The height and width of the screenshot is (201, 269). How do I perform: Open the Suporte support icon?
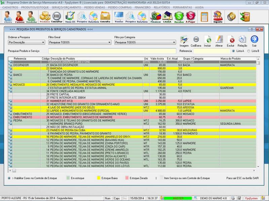point(218,16)
